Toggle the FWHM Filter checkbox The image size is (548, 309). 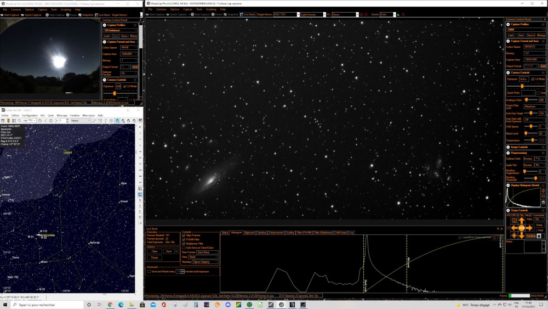tap(184, 239)
